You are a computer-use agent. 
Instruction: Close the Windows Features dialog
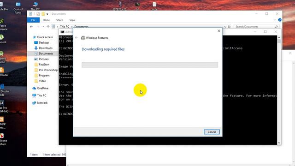coord(219,31)
